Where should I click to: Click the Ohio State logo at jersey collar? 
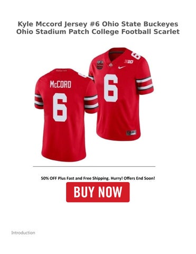coord(110,65)
